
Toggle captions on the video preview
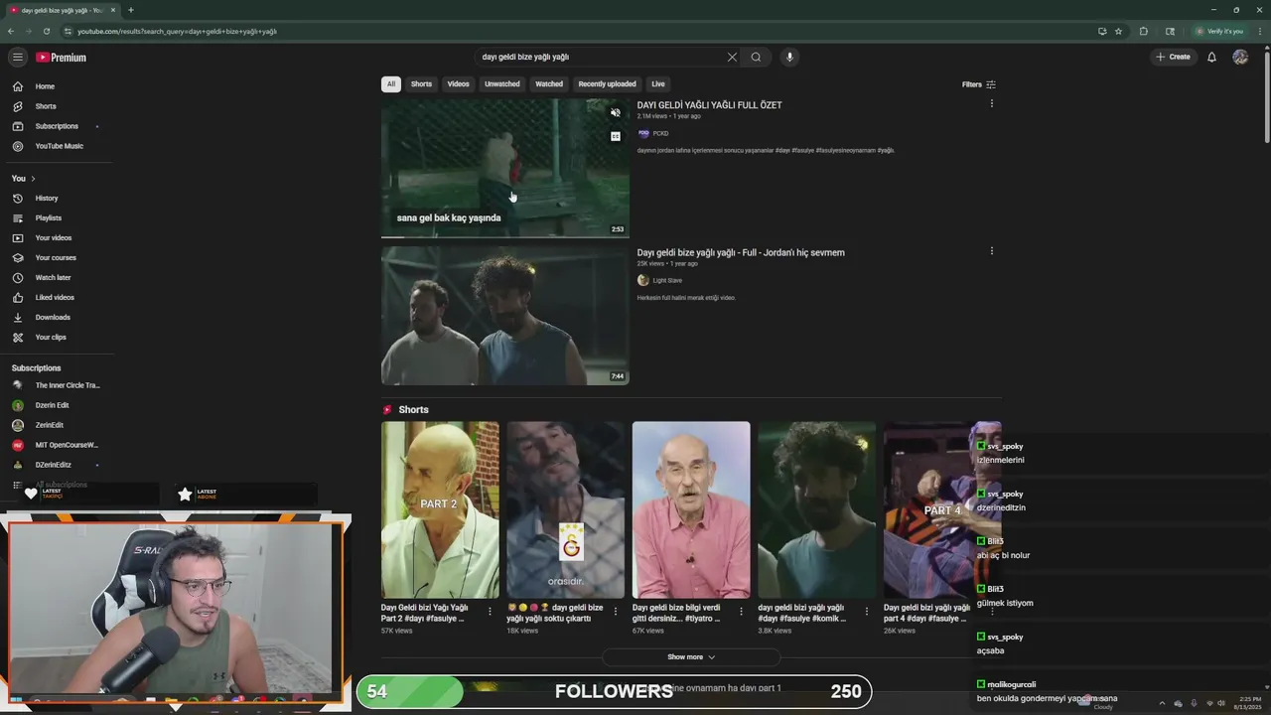coord(616,136)
